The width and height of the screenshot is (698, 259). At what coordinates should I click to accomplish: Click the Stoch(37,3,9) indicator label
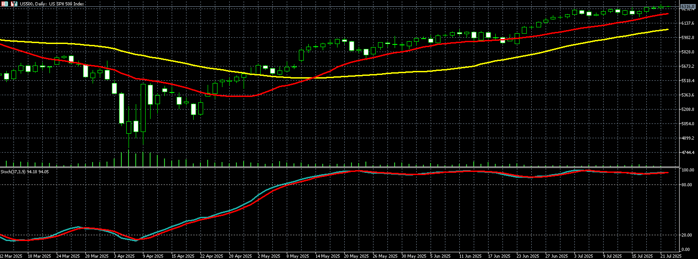24,171
